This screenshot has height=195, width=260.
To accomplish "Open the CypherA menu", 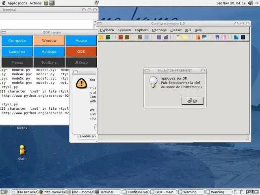I will coord(107,30).
